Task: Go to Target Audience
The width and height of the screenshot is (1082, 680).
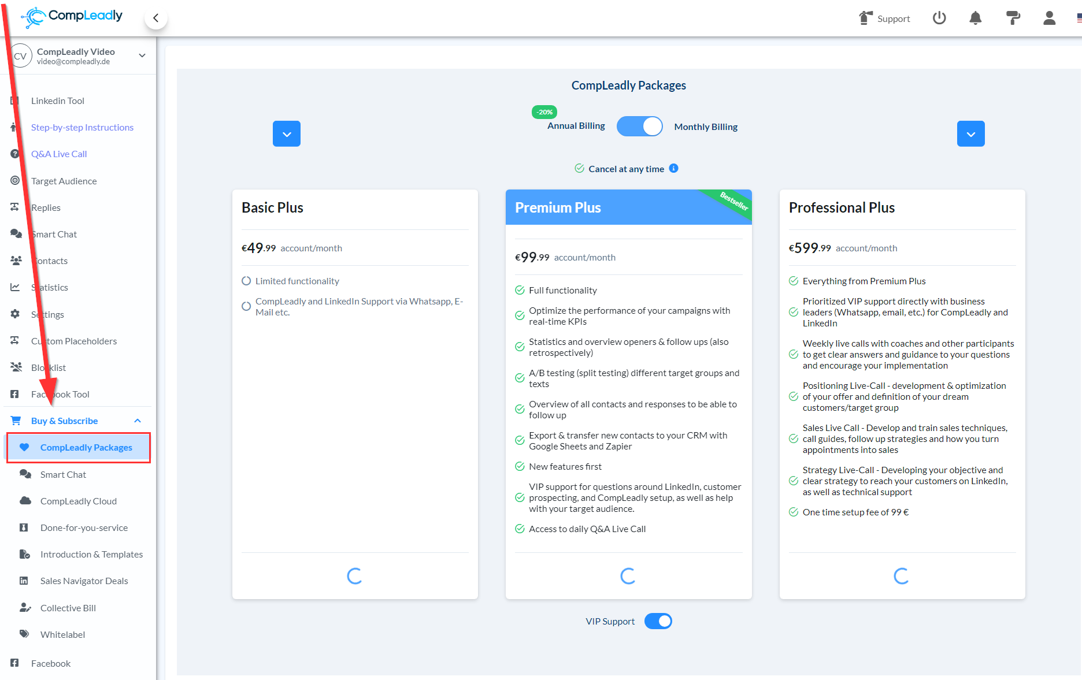Action: [64, 181]
